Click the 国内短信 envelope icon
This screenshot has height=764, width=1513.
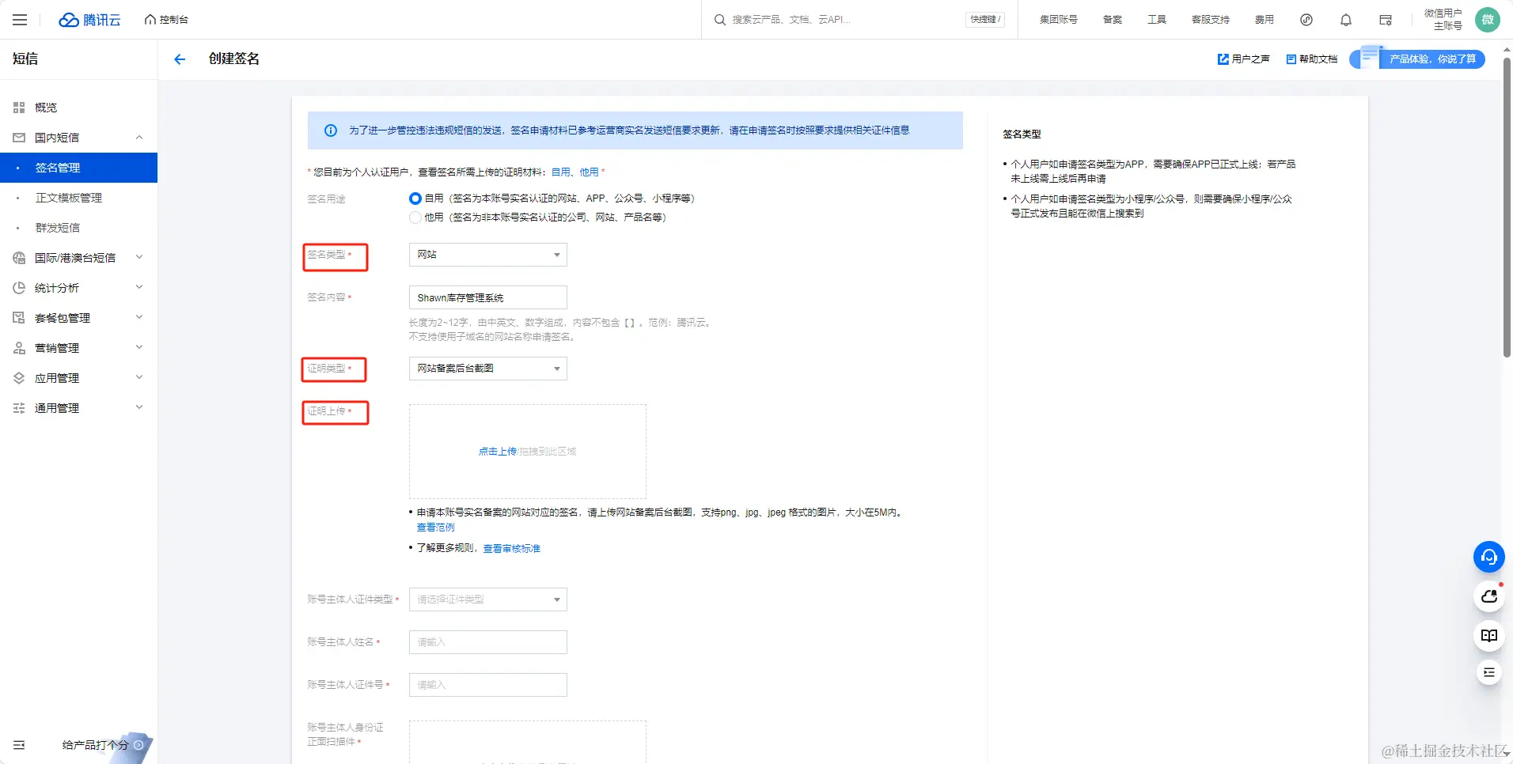[x=19, y=138]
